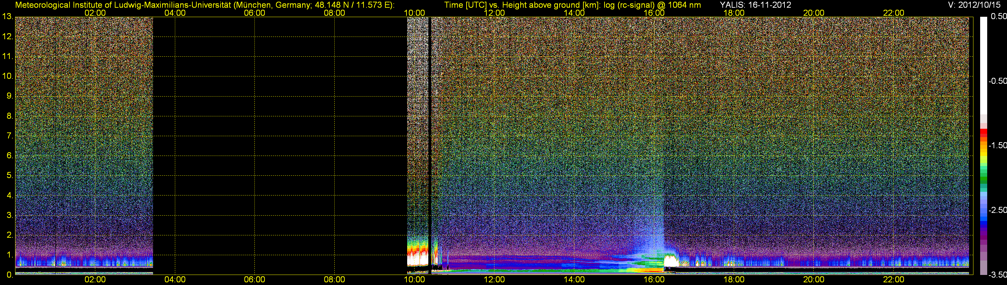
Task: Select the -2.50 color scale value
Action: 997,210
